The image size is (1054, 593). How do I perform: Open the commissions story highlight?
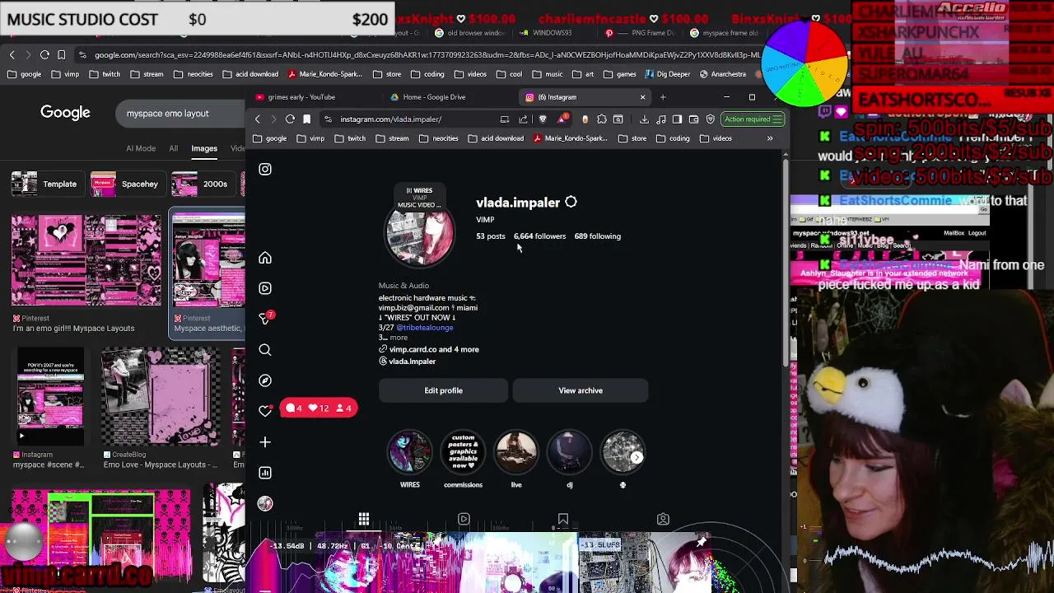(x=463, y=453)
